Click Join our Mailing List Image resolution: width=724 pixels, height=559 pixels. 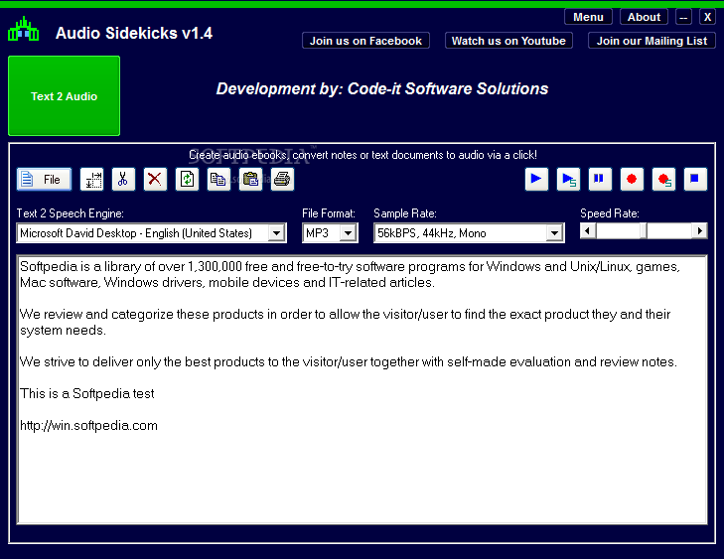[652, 41]
